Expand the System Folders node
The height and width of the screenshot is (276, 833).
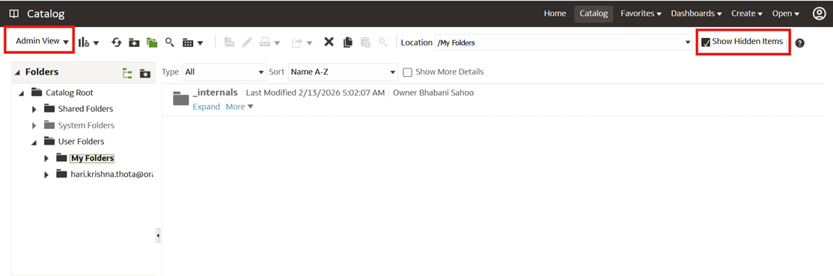pyautogui.click(x=34, y=125)
